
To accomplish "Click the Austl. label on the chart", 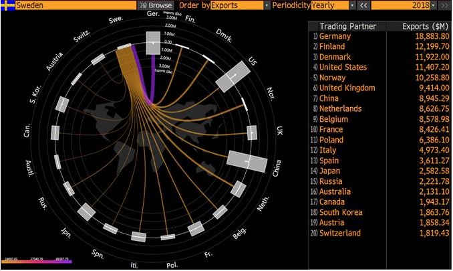I will coord(29,168).
